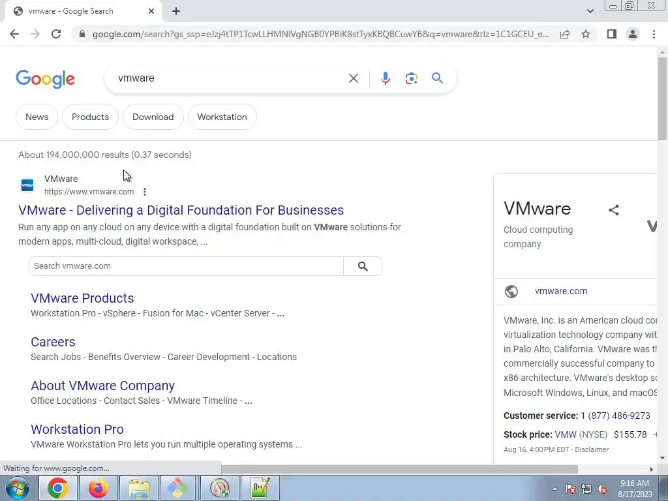Open the VMware Products sitelink
The height and width of the screenshot is (501, 668).
click(82, 298)
